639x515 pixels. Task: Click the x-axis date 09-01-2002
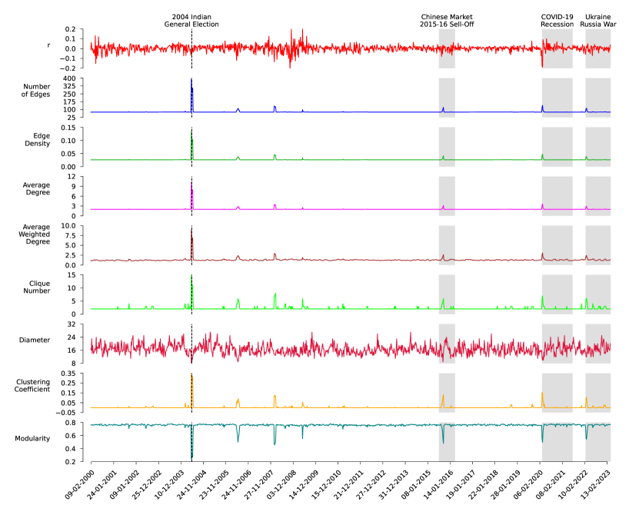[125, 484]
